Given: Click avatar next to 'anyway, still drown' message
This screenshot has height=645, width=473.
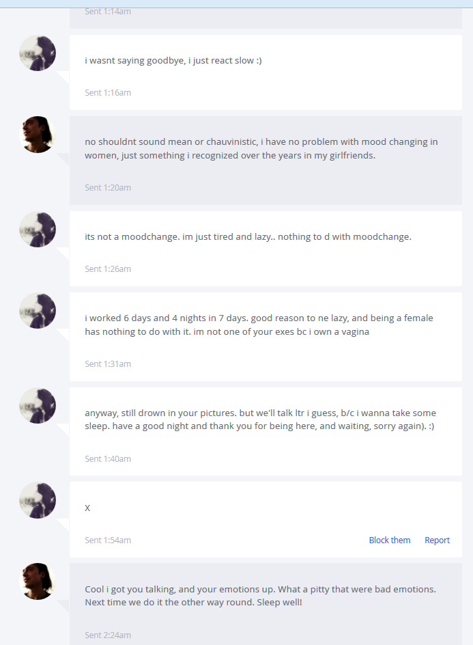Looking at the screenshot, I should [x=38, y=406].
